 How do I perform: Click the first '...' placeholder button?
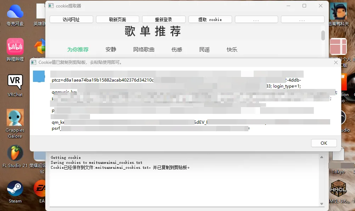click(x=256, y=20)
